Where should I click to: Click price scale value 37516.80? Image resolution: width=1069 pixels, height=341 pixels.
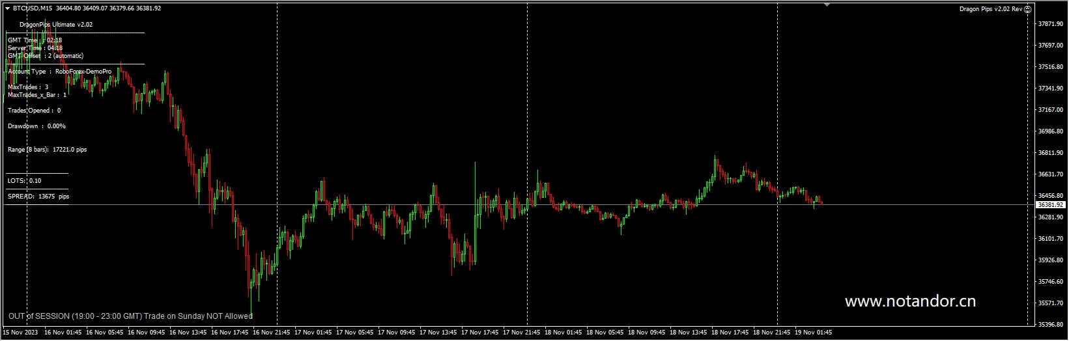pos(1051,67)
